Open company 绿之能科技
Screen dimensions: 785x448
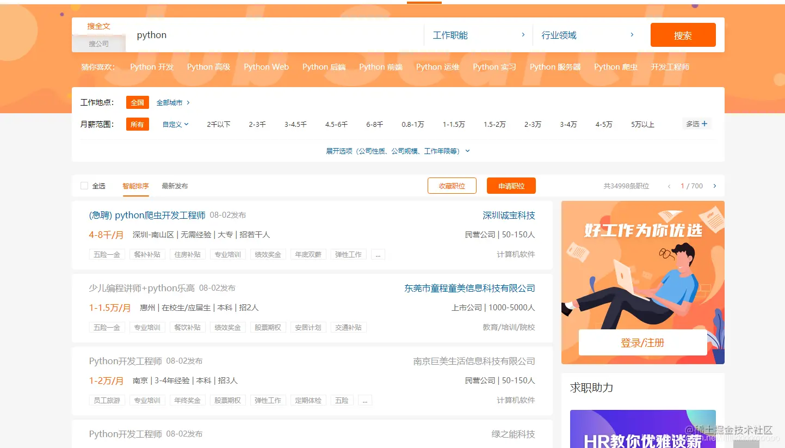tap(513, 434)
